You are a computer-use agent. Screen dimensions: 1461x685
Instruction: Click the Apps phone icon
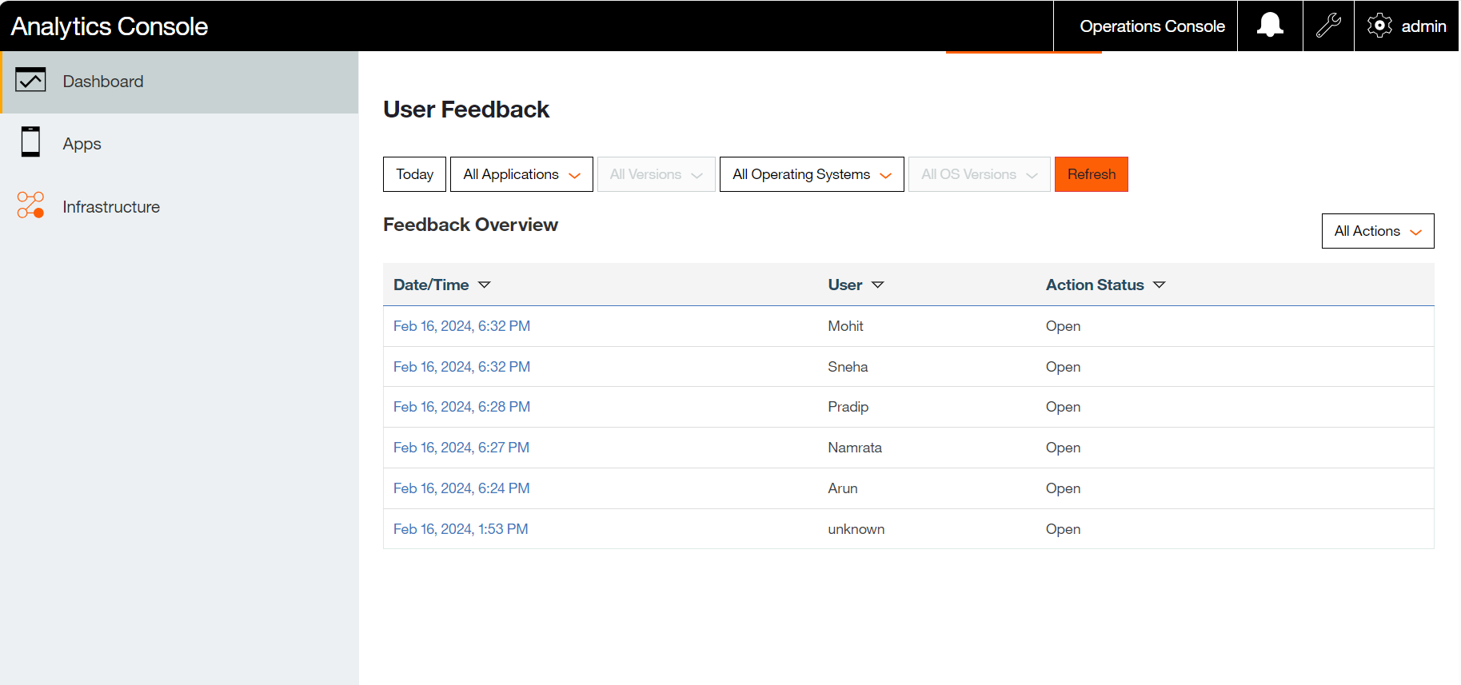30,142
